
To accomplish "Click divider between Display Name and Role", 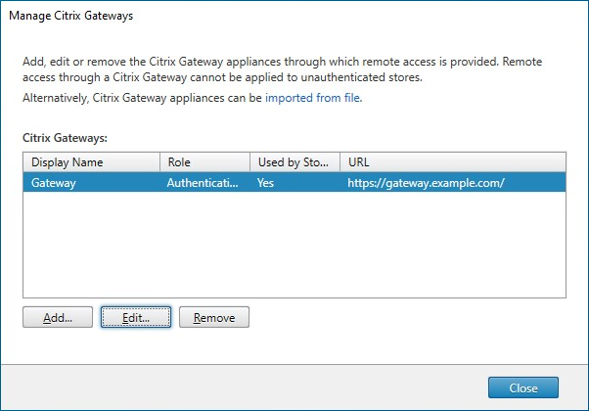I will pyautogui.click(x=160, y=161).
